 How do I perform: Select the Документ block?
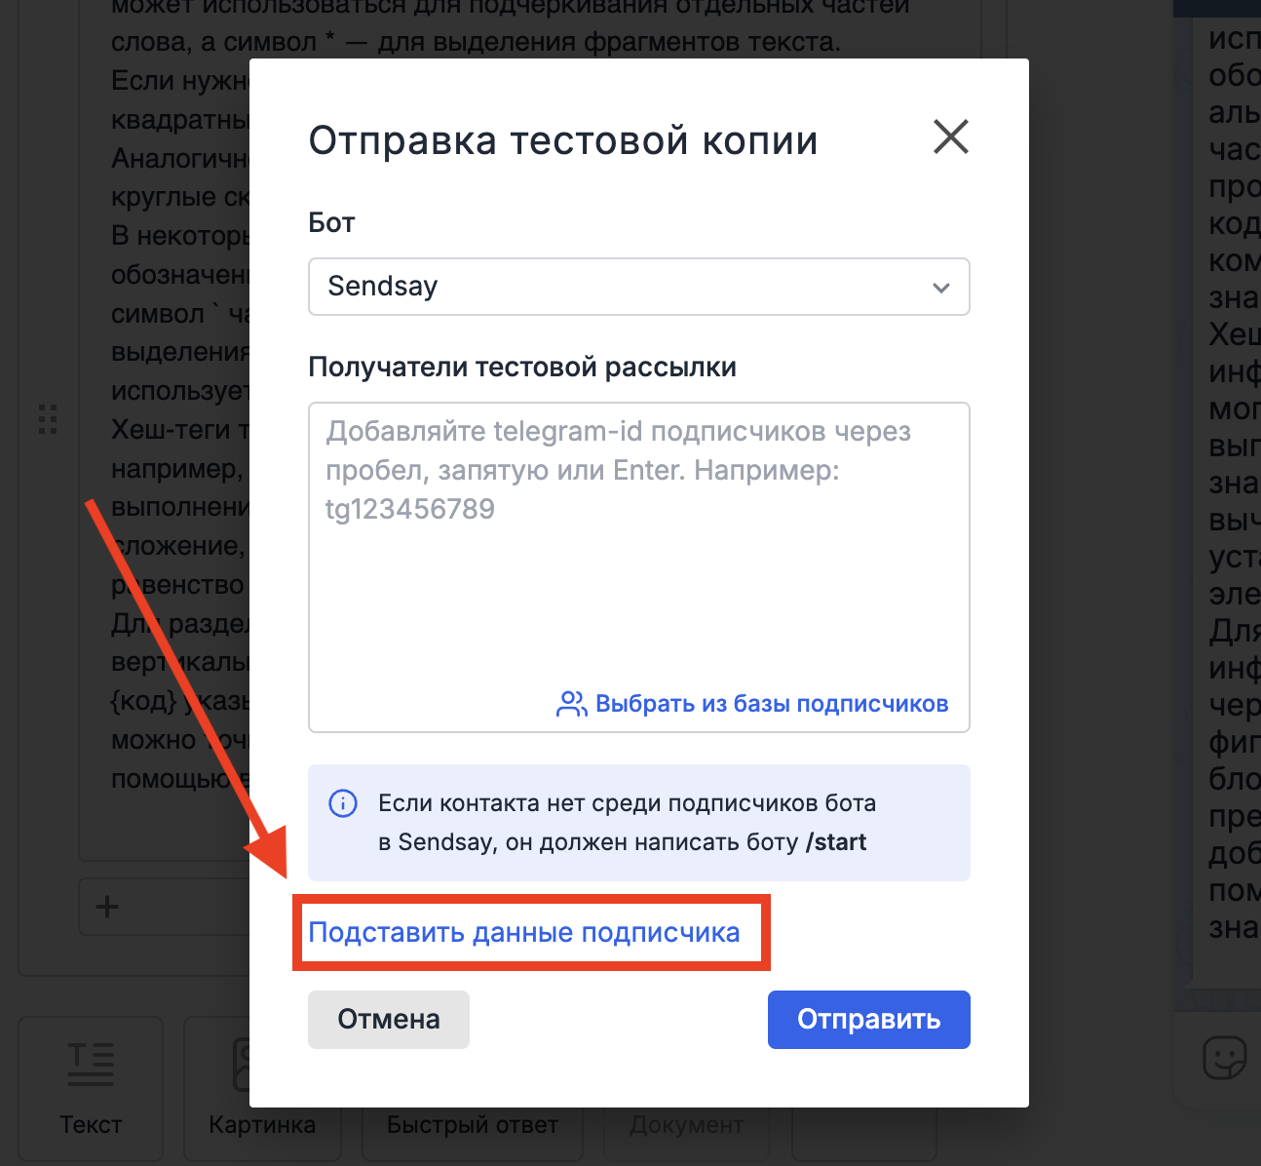pyautogui.click(x=686, y=1124)
